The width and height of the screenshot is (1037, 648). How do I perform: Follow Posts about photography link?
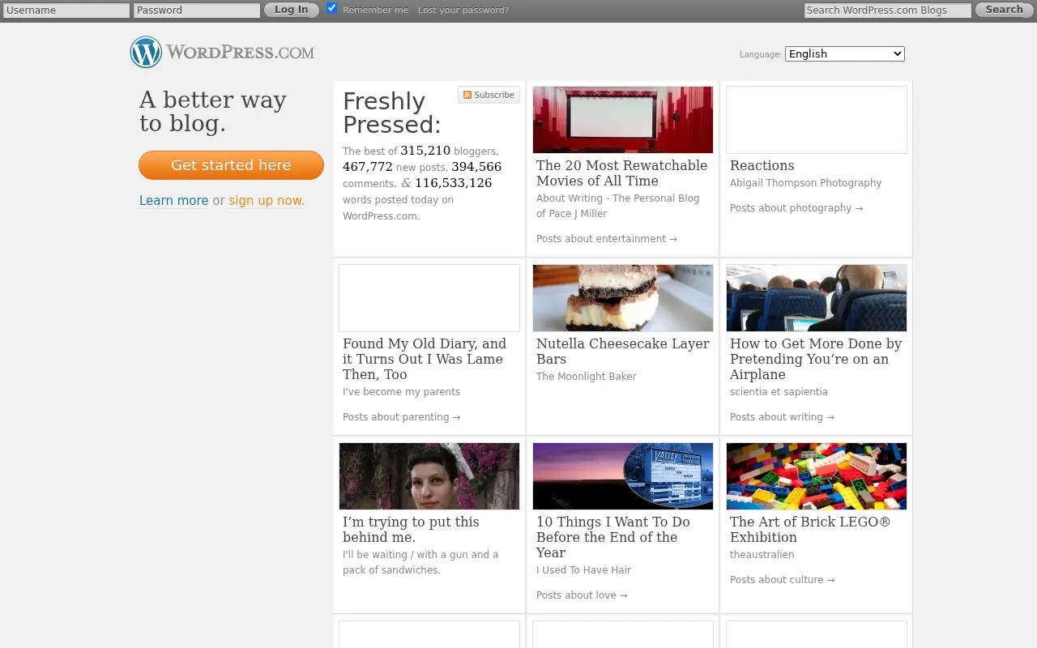(x=796, y=208)
